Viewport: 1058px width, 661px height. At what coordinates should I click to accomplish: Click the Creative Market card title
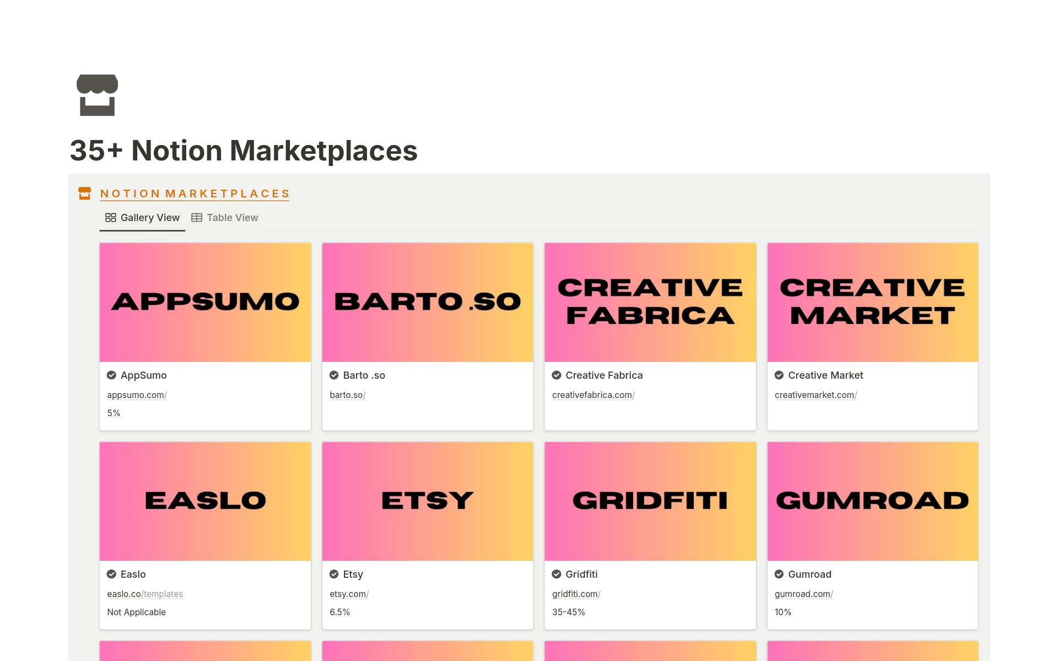pos(825,375)
